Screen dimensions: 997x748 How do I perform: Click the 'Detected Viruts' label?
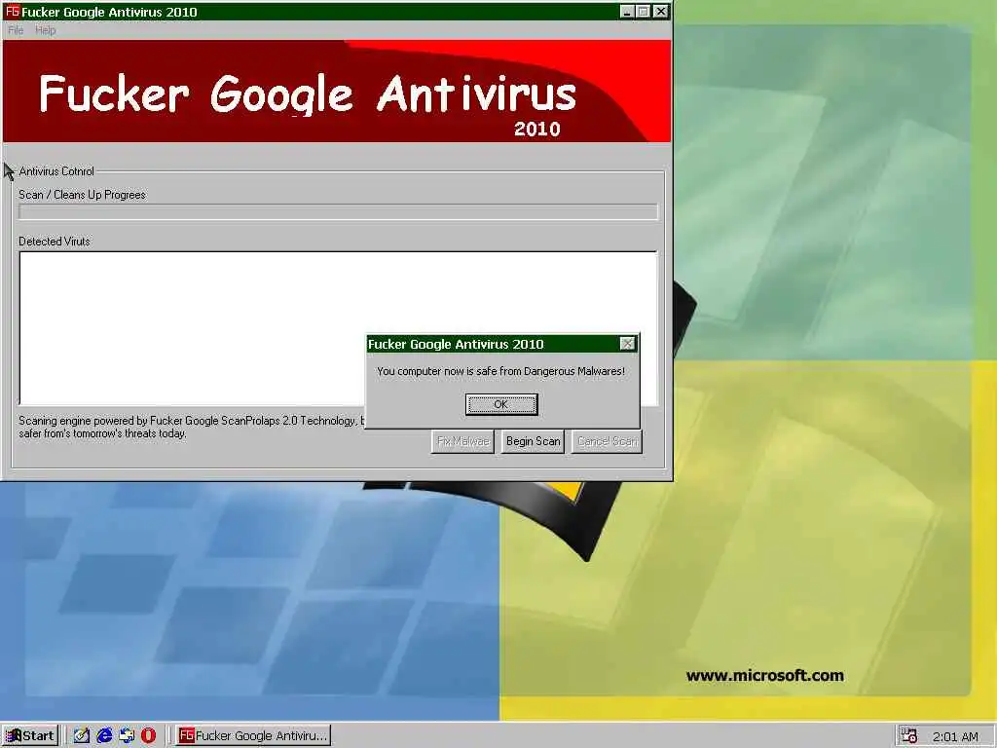55,242
